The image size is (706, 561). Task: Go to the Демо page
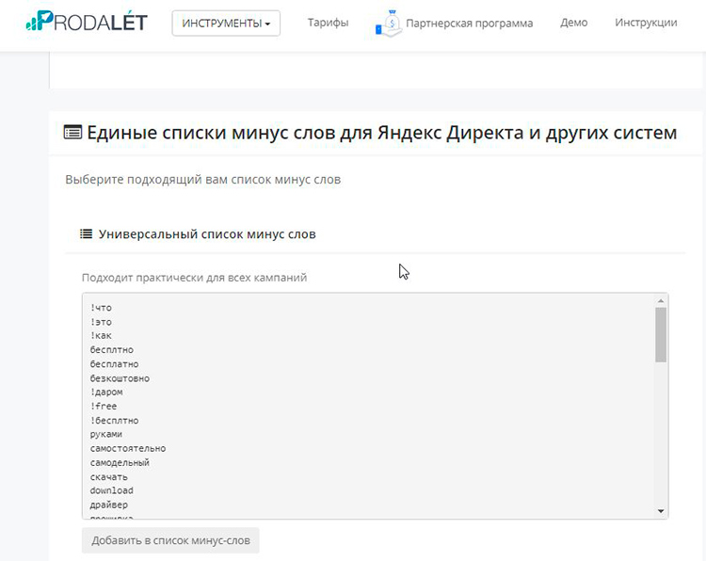pos(573,23)
